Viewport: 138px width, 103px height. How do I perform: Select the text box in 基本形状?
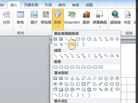point(55,78)
